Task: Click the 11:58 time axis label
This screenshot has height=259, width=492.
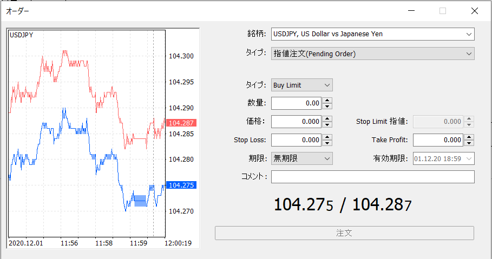Action: click(104, 243)
